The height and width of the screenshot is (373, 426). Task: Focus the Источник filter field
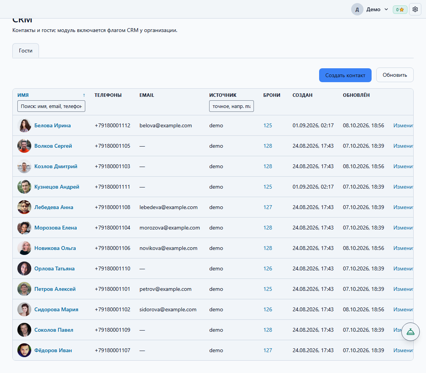pos(231,106)
